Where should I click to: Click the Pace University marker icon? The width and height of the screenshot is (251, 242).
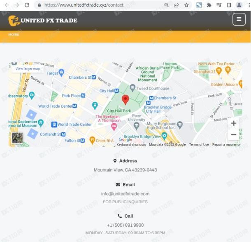(136, 126)
